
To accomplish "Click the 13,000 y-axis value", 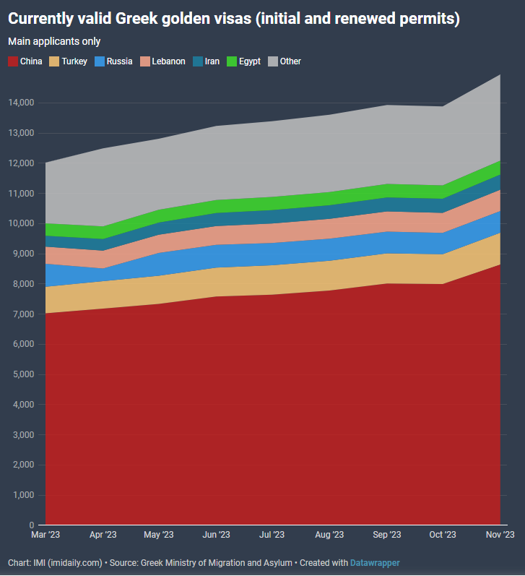I will (21, 133).
